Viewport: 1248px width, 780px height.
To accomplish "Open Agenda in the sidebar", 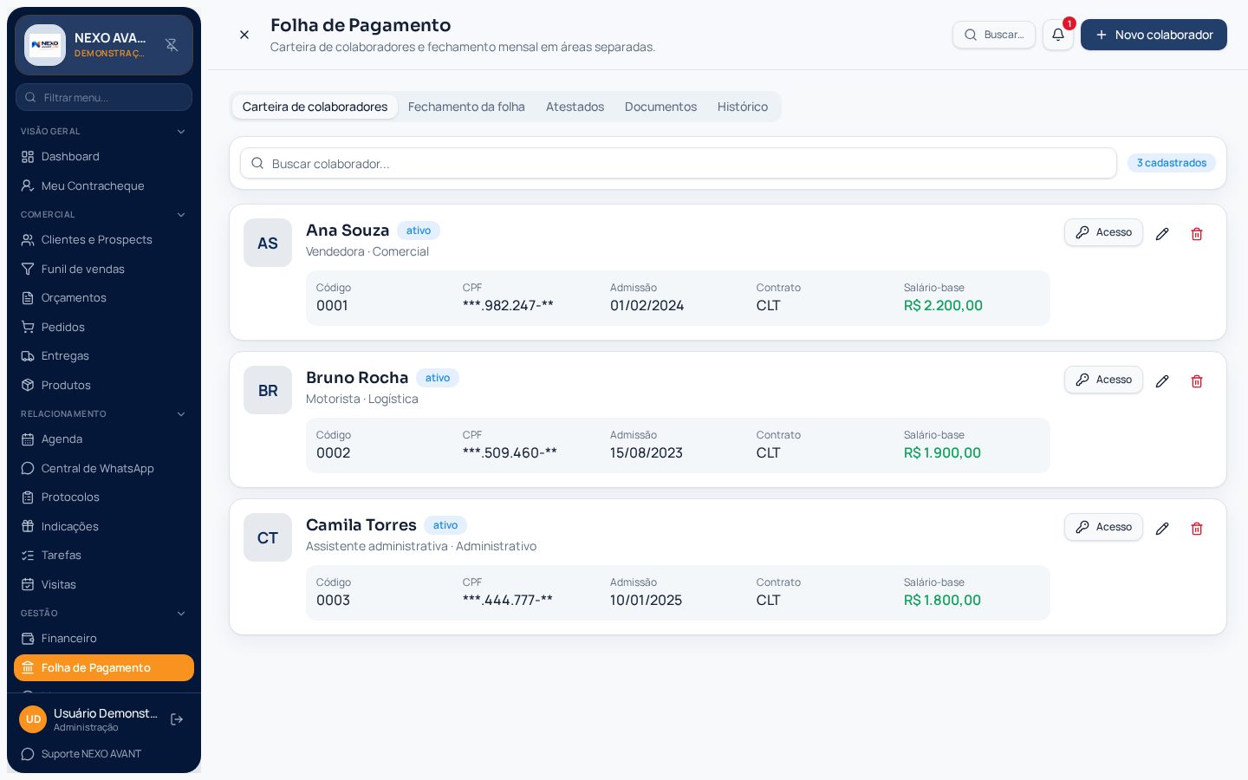I will point(104,439).
